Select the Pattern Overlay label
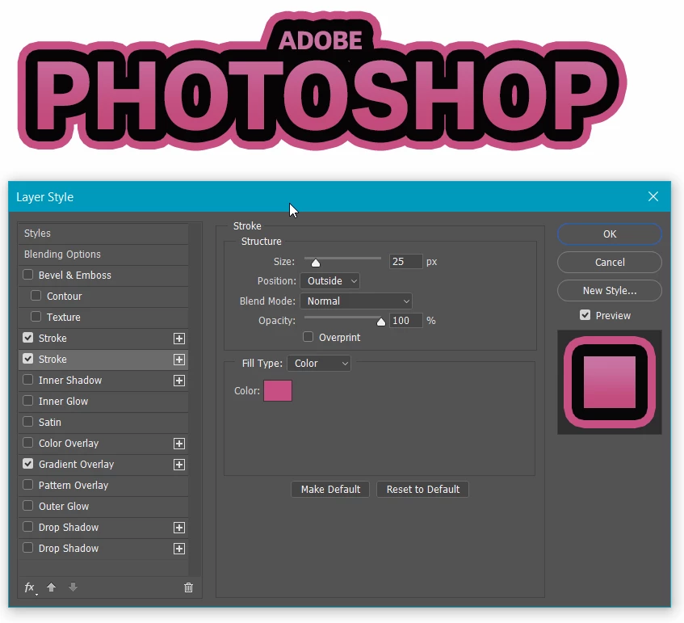The image size is (684, 623). (73, 485)
